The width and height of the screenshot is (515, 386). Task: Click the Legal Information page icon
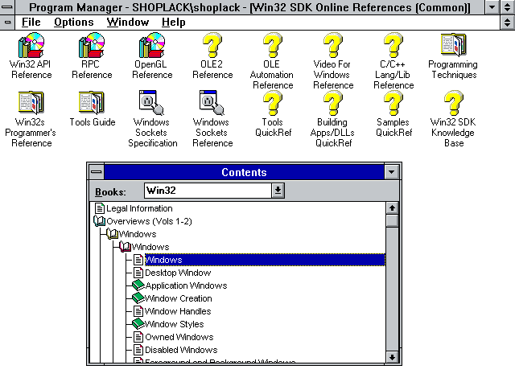[100, 208]
